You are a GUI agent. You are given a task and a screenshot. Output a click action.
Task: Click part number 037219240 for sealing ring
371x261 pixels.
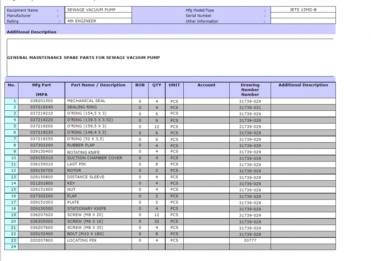(x=42, y=107)
